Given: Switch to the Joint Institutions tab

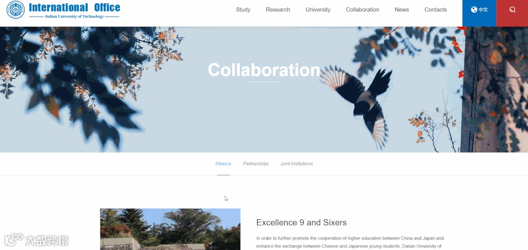Looking at the screenshot, I should coord(297,164).
